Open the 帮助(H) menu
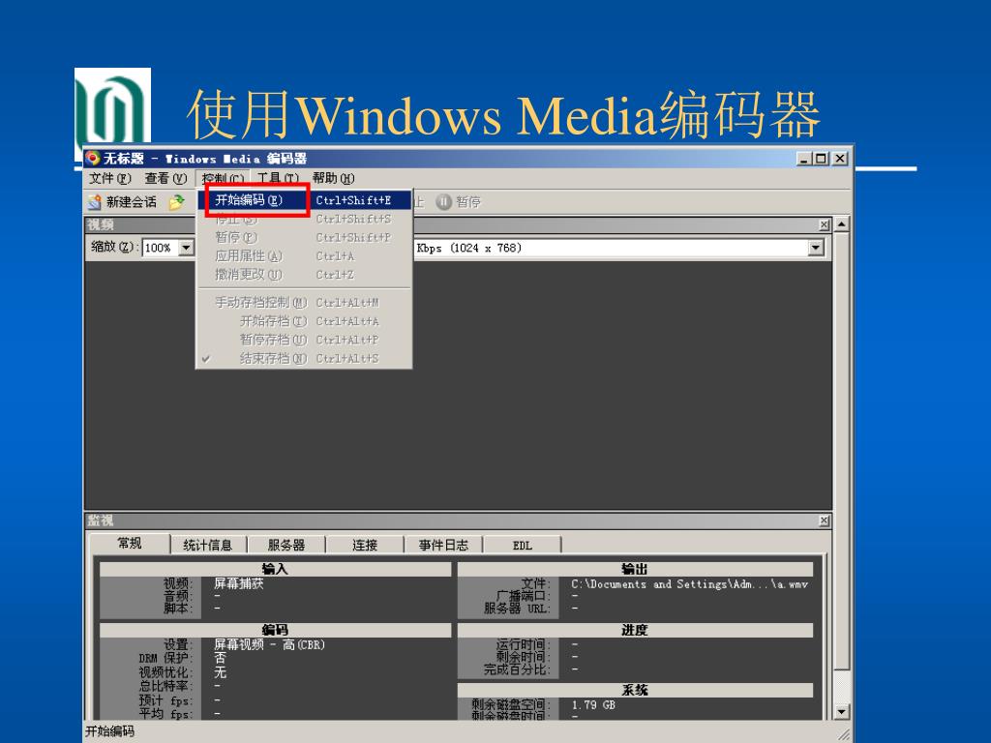 click(333, 179)
